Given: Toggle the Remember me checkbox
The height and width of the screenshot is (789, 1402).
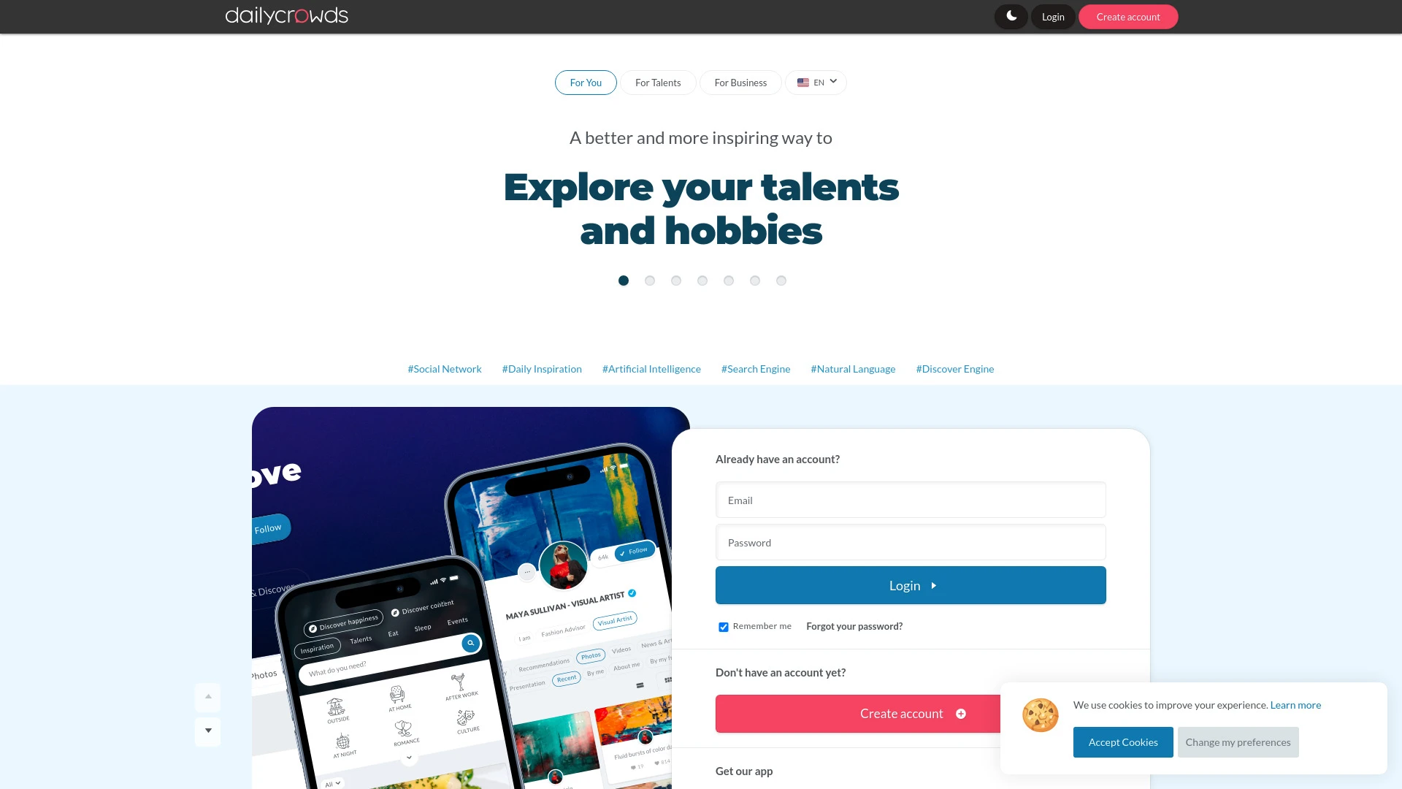Looking at the screenshot, I should click(723, 626).
